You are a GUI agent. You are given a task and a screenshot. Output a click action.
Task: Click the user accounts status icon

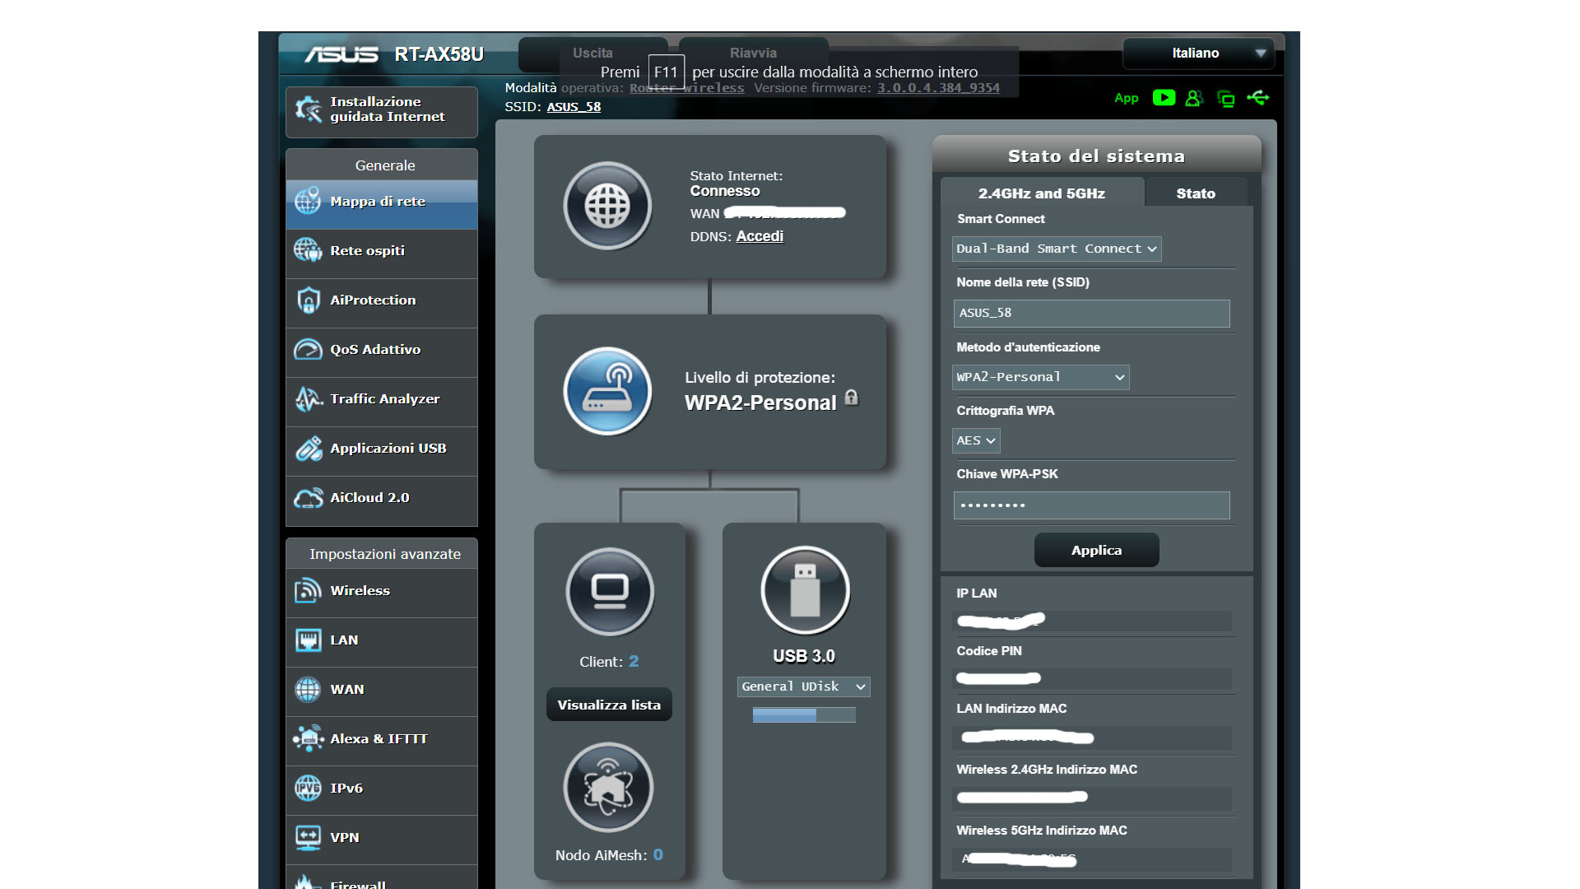pyautogui.click(x=1194, y=99)
